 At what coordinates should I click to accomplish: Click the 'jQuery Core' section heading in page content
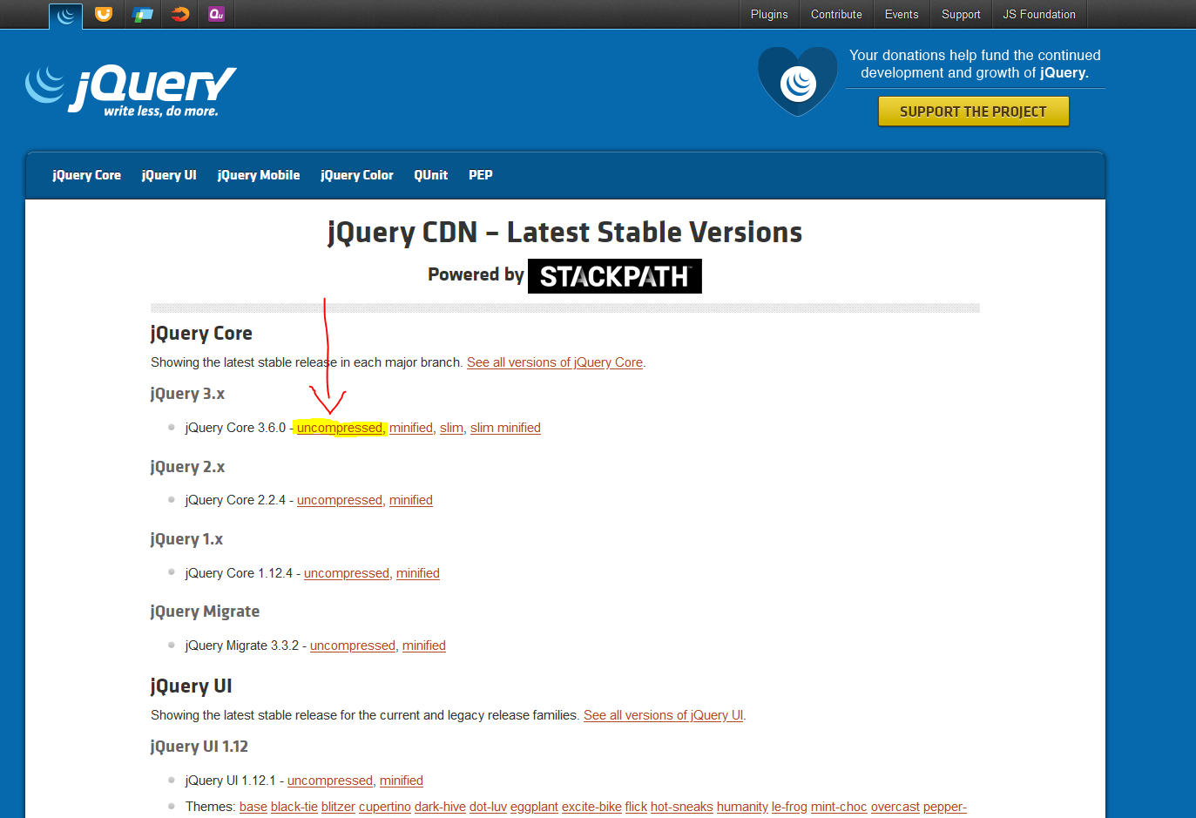pos(201,334)
